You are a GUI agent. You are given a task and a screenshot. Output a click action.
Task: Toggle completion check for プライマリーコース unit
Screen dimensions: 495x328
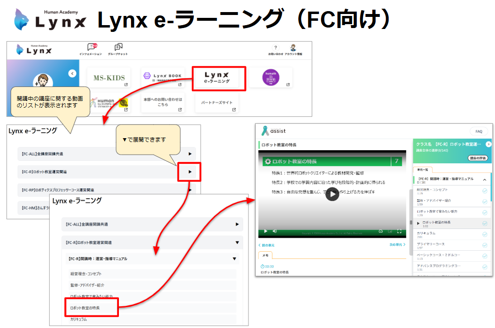click(484, 245)
